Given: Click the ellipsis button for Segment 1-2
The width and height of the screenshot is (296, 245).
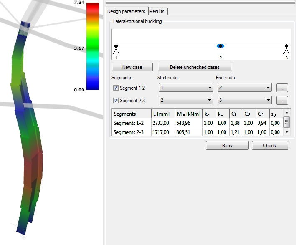Looking at the screenshot, I should pos(282,88).
